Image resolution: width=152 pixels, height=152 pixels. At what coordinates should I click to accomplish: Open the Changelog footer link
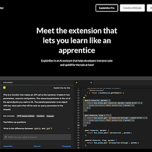(x=66, y=146)
